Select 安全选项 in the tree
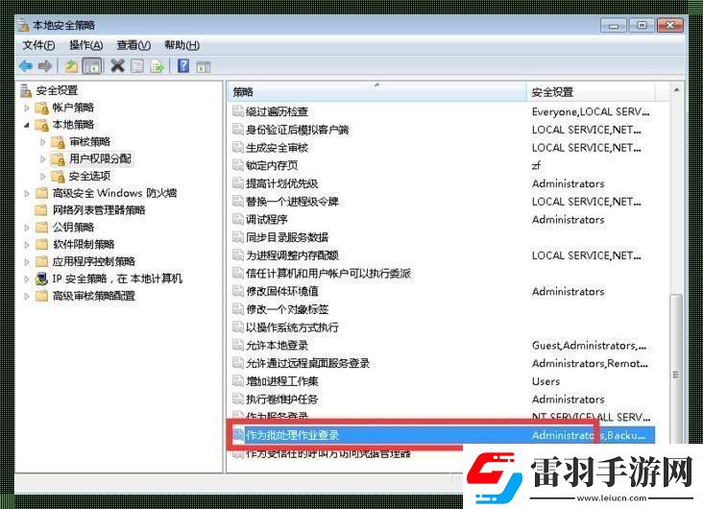The height and width of the screenshot is (509, 703). (x=89, y=177)
